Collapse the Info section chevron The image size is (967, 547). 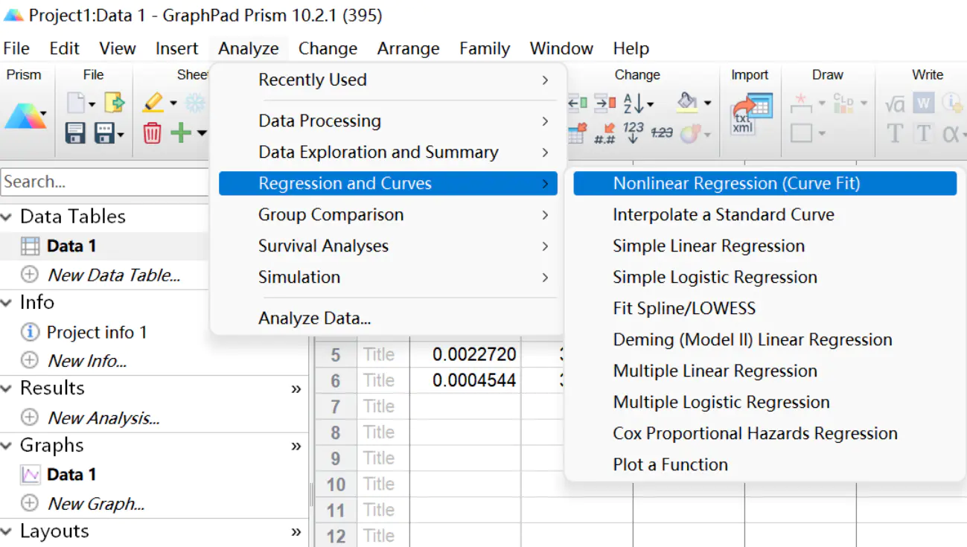coord(7,303)
